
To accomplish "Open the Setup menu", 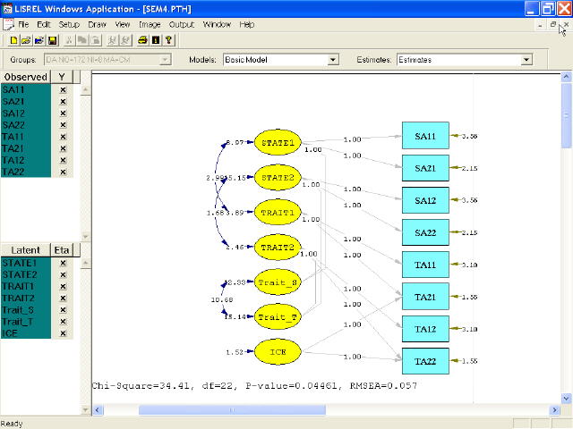I will tap(69, 24).
